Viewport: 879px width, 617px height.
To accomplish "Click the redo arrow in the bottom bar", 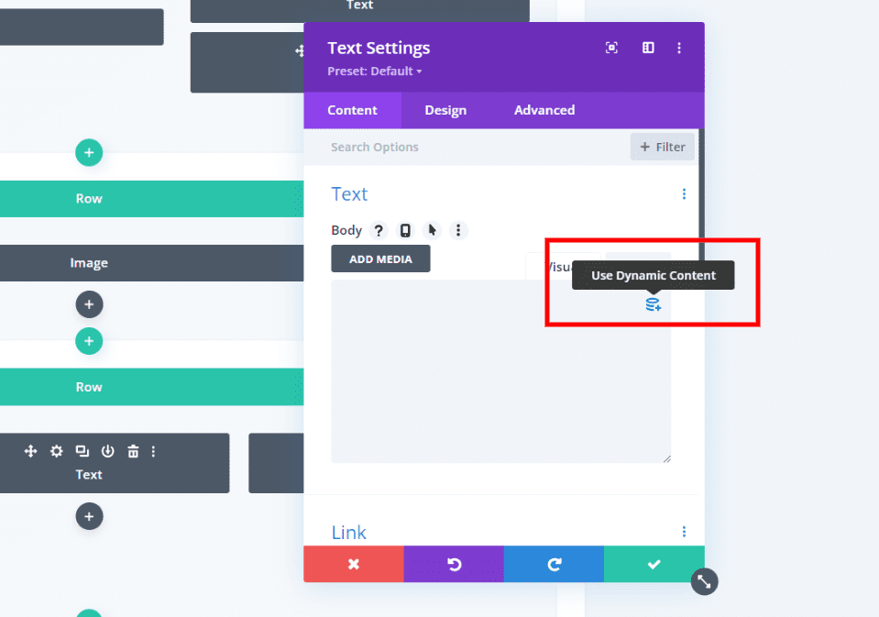I will click(x=554, y=564).
